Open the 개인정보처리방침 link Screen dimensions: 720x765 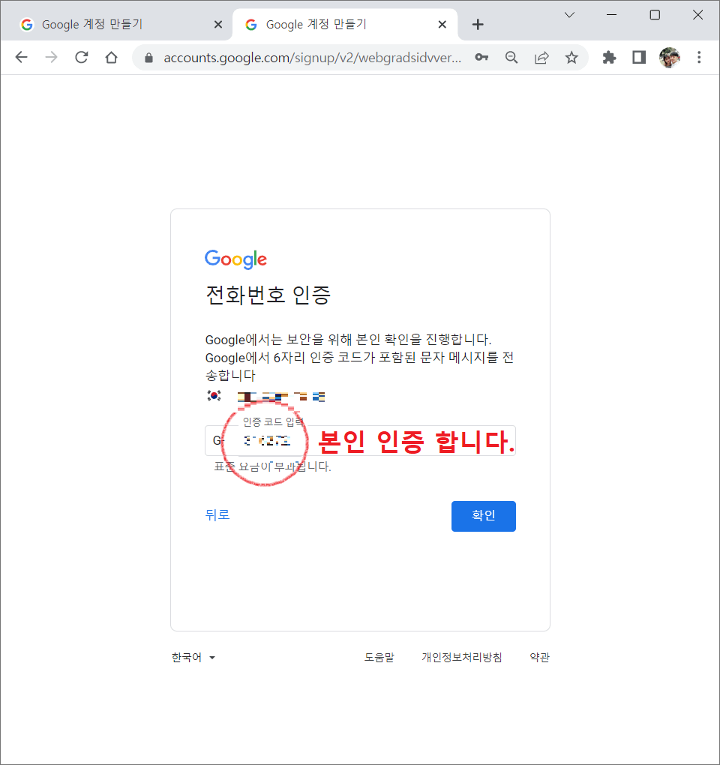coord(461,658)
